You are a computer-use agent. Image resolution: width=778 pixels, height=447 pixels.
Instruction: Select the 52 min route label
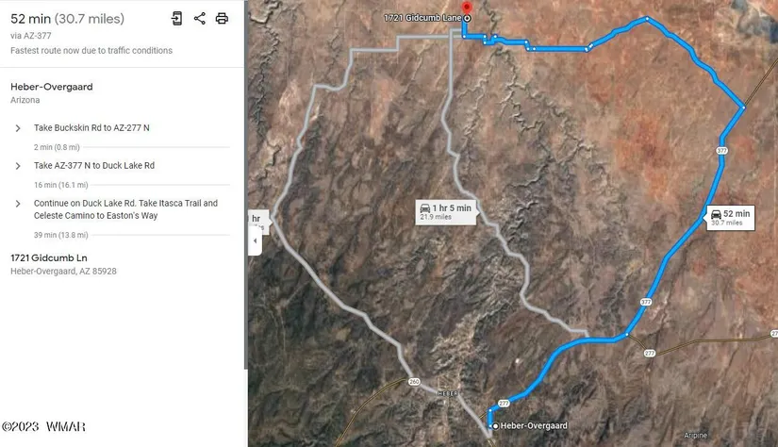730,218
